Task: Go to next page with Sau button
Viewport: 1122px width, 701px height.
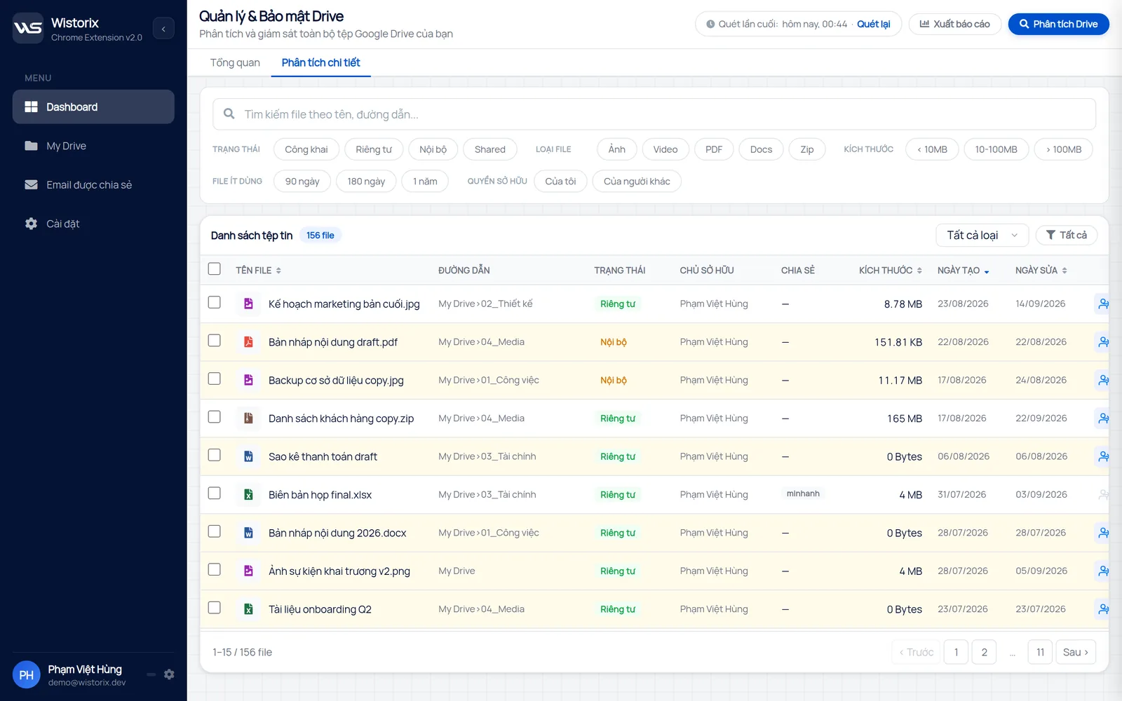Action: coord(1076,652)
